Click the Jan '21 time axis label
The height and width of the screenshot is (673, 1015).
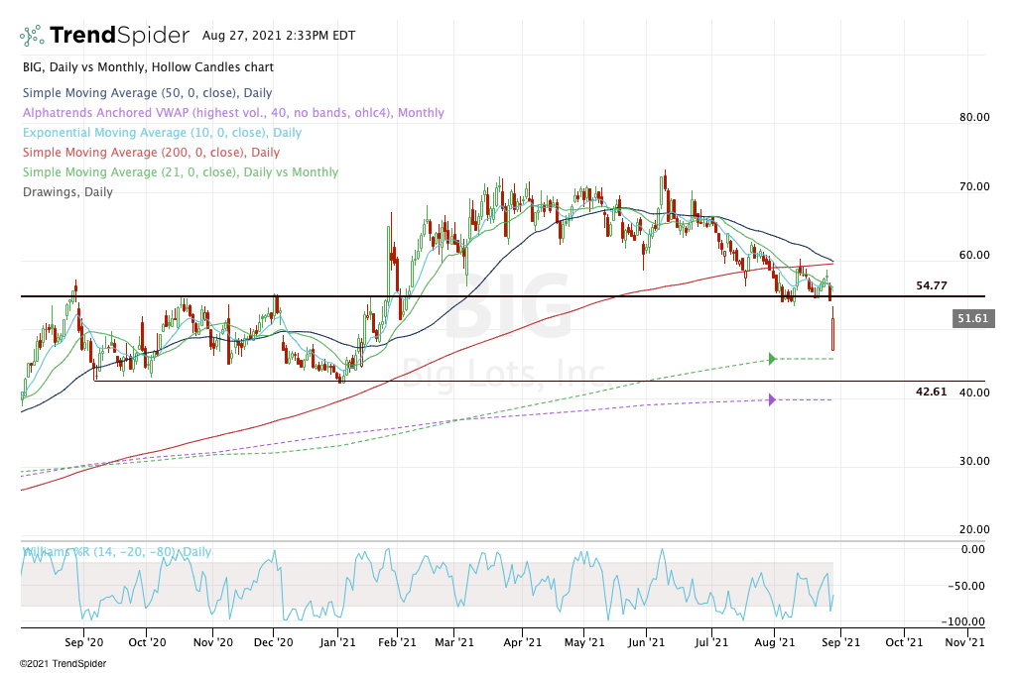click(x=338, y=642)
